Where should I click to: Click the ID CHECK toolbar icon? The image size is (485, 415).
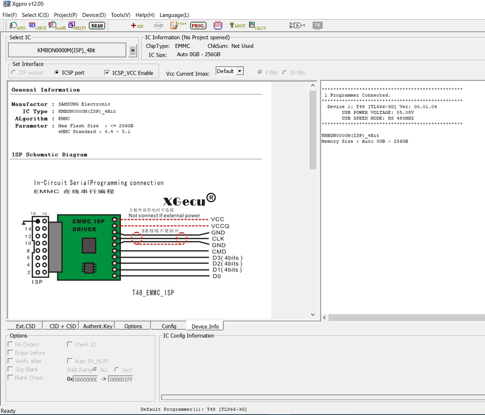tap(37, 26)
